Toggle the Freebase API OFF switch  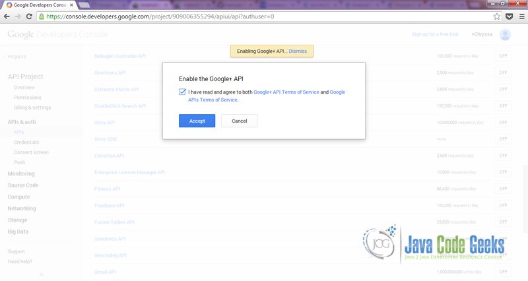tap(503, 205)
